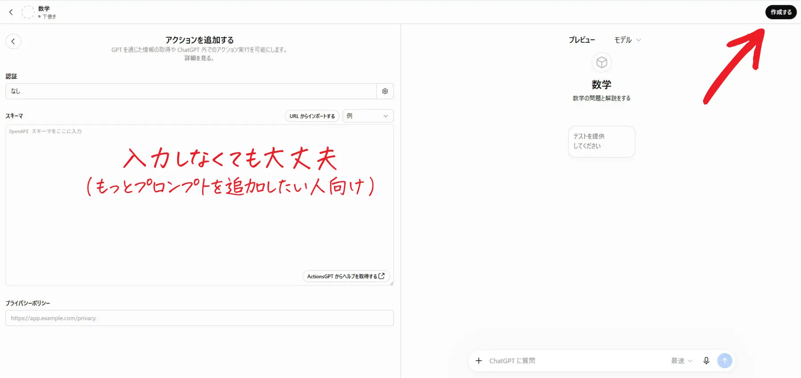Click the 作成する button
Image resolution: width=801 pixels, height=378 pixels.
pos(781,12)
